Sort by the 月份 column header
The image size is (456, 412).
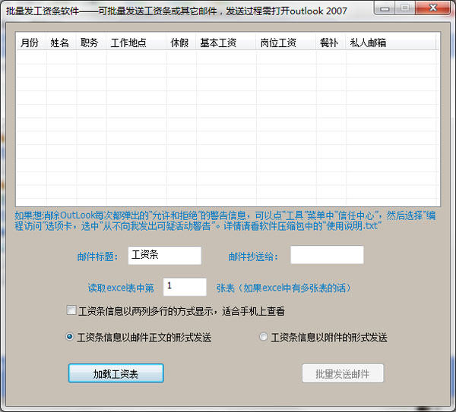[x=31, y=42]
